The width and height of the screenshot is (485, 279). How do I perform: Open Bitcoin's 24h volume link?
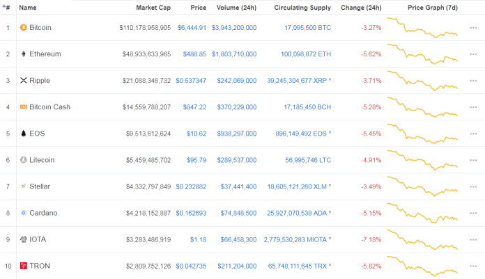tap(234, 28)
